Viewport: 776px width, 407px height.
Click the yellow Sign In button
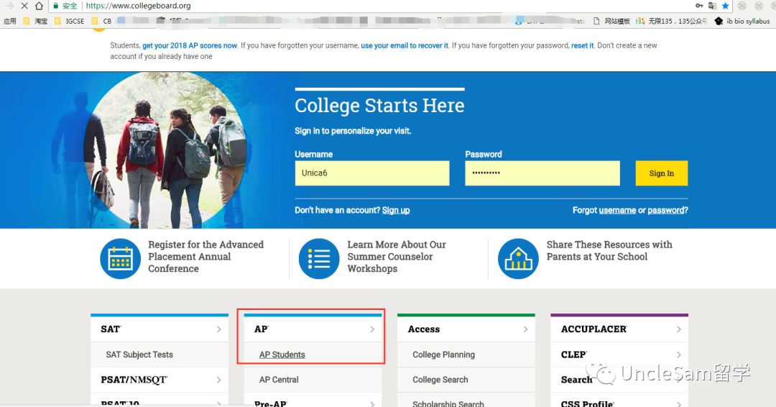pyautogui.click(x=662, y=173)
